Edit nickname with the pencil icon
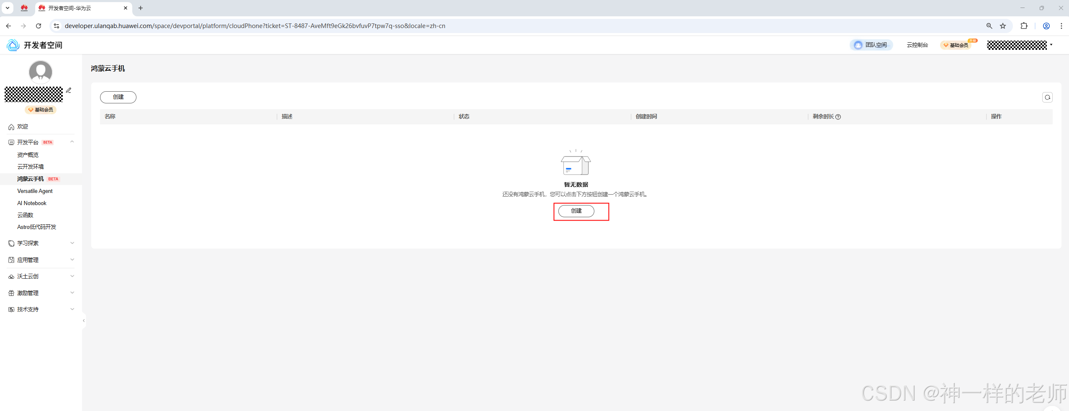Image resolution: width=1069 pixels, height=411 pixels. point(69,90)
